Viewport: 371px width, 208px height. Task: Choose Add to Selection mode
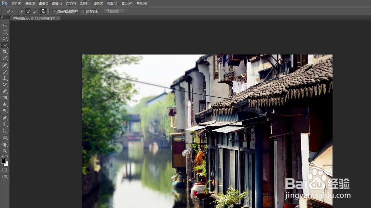click(x=28, y=11)
